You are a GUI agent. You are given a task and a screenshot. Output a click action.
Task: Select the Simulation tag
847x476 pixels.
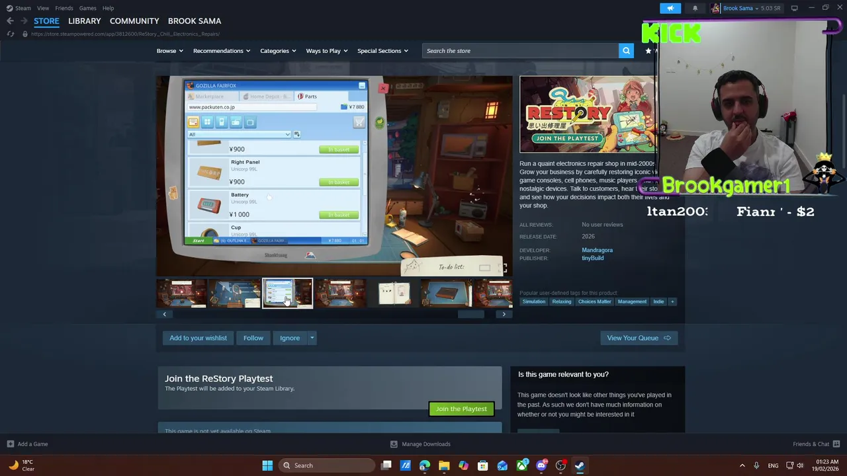tap(534, 301)
